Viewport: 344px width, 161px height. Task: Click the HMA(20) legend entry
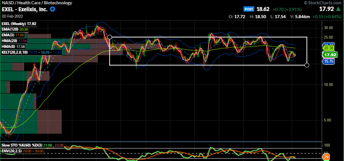pyautogui.click(x=14, y=41)
